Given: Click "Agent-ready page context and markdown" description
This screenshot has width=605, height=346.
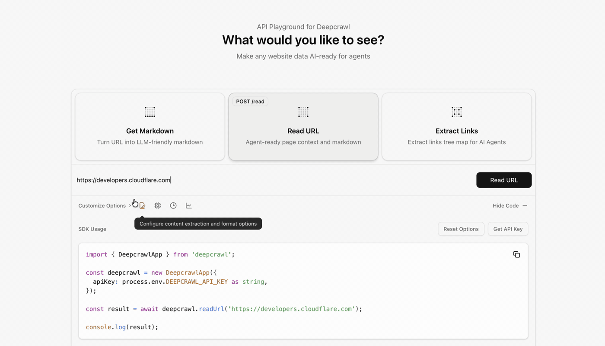Looking at the screenshot, I should pyautogui.click(x=303, y=142).
